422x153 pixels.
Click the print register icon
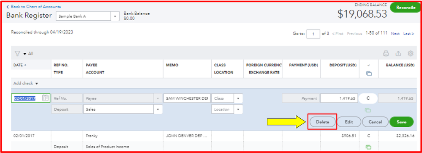(x=386, y=54)
